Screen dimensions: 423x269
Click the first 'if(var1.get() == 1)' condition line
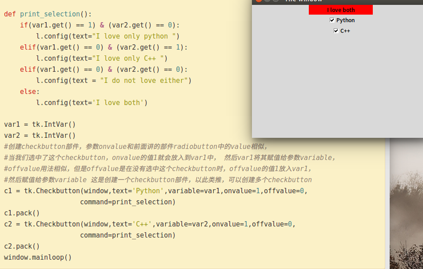pos(100,25)
